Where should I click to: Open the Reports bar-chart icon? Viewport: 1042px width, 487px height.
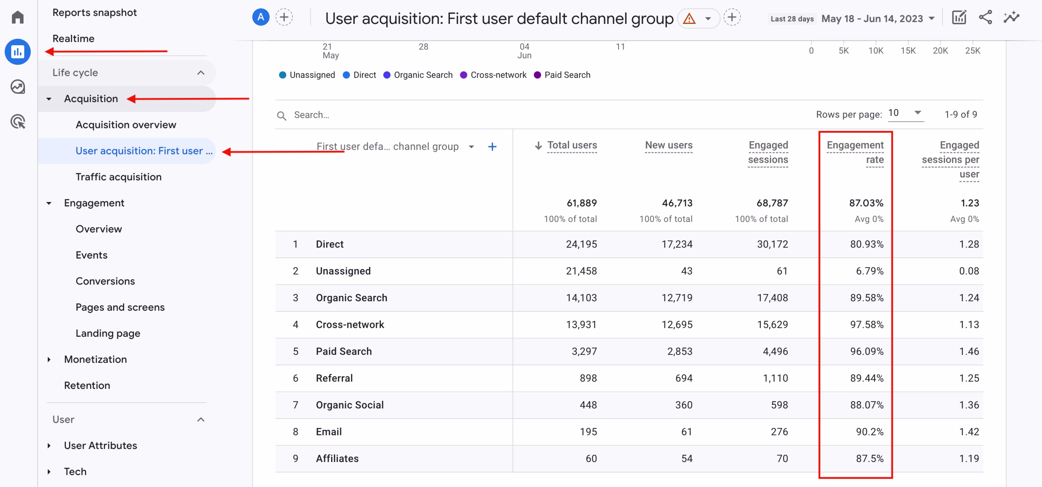[18, 52]
